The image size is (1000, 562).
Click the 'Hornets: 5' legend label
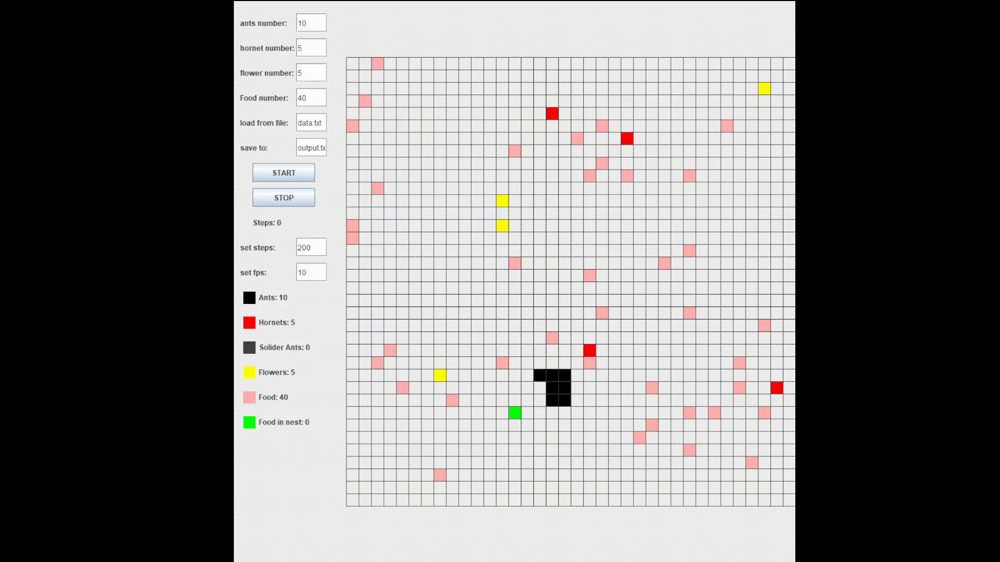[x=277, y=323]
